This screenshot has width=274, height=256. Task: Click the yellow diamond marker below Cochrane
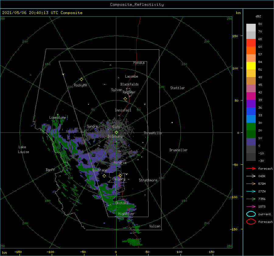click(104, 176)
